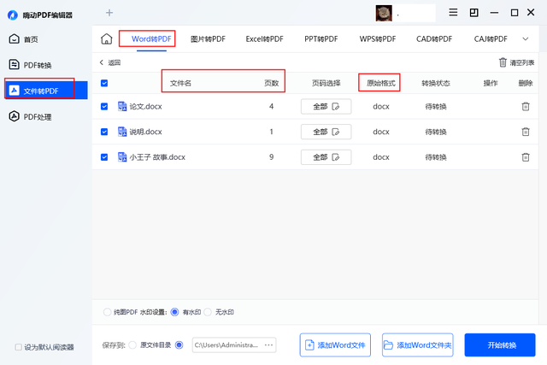Uncheck the 说明.docx checkbox
This screenshot has height=365, width=547.
(104, 132)
